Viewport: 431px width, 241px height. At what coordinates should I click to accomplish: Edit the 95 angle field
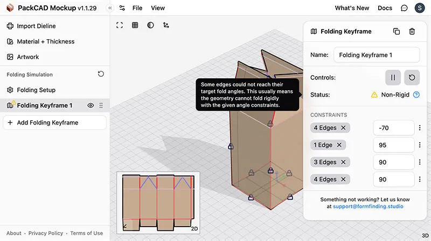tap(394, 145)
